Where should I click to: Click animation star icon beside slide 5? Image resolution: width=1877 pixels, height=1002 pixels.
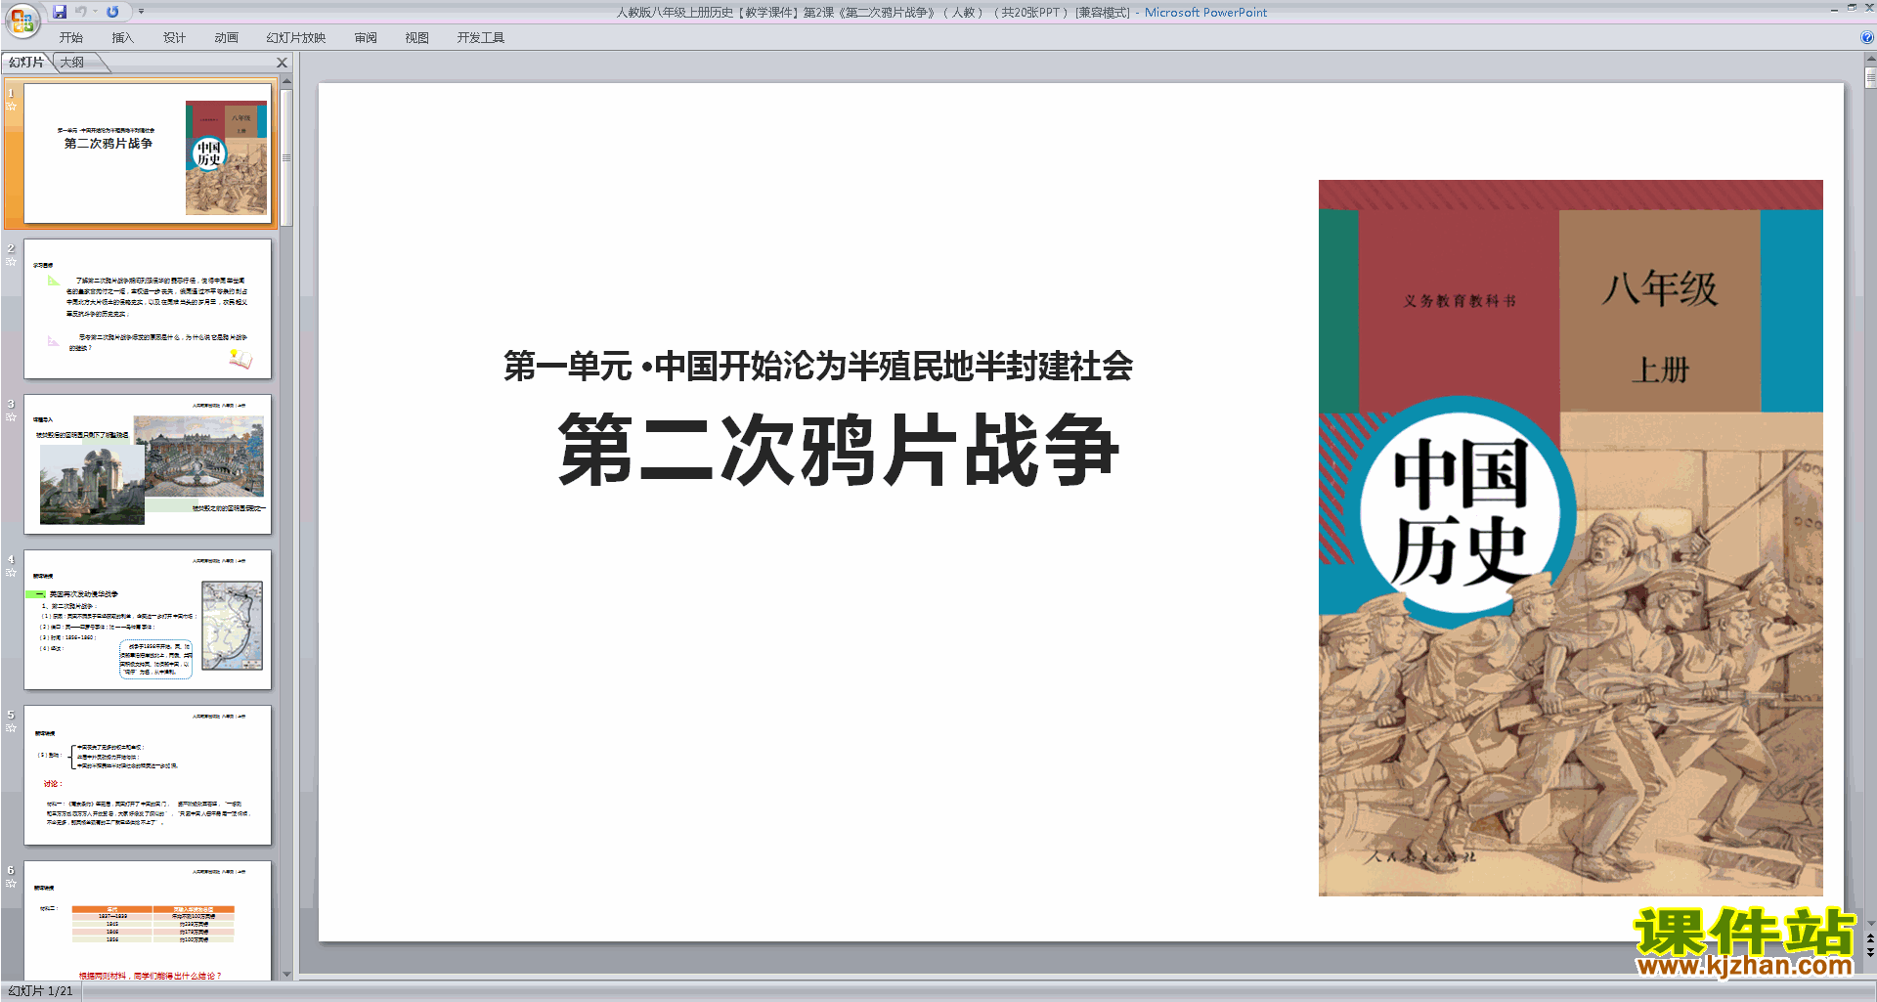coord(12,728)
